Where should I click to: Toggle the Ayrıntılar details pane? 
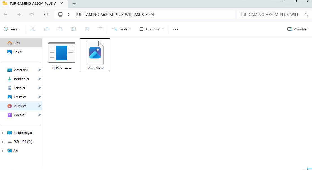pyautogui.click(x=298, y=29)
